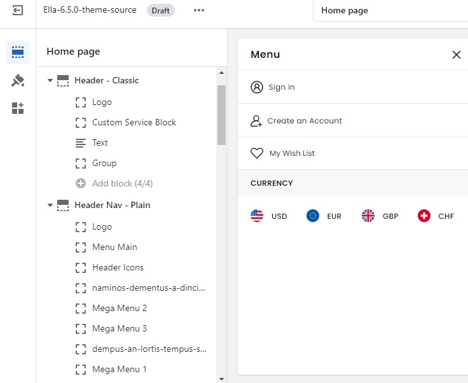Click Add block (4/4) button
Image resolution: width=468 pixels, height=383 pixels.
[x=122, y=183]
